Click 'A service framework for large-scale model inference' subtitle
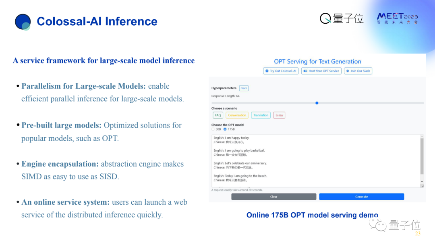The height and width of the screenshot is (244, 435). (x=104, y=61)
